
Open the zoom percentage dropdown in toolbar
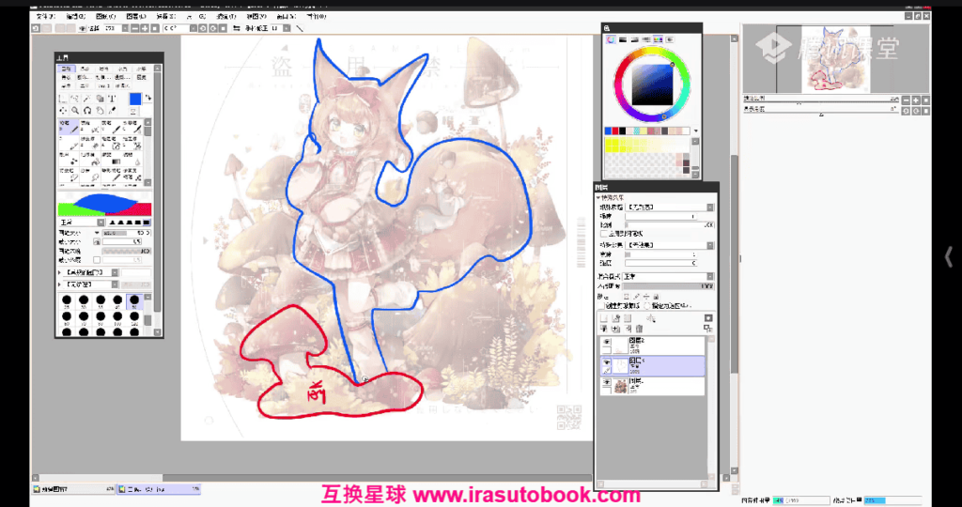[126, 28]
